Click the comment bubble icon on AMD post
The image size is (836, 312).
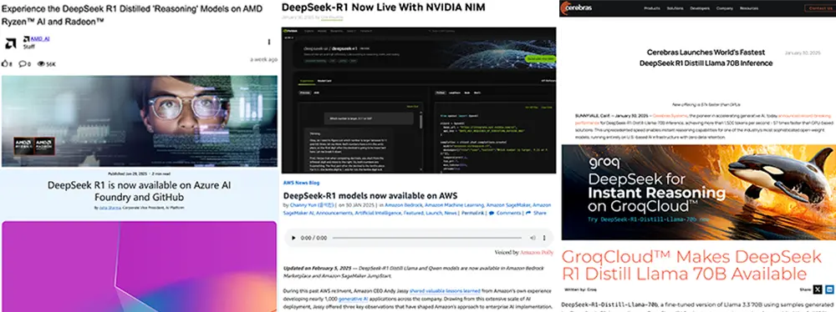tap(22, 64)
